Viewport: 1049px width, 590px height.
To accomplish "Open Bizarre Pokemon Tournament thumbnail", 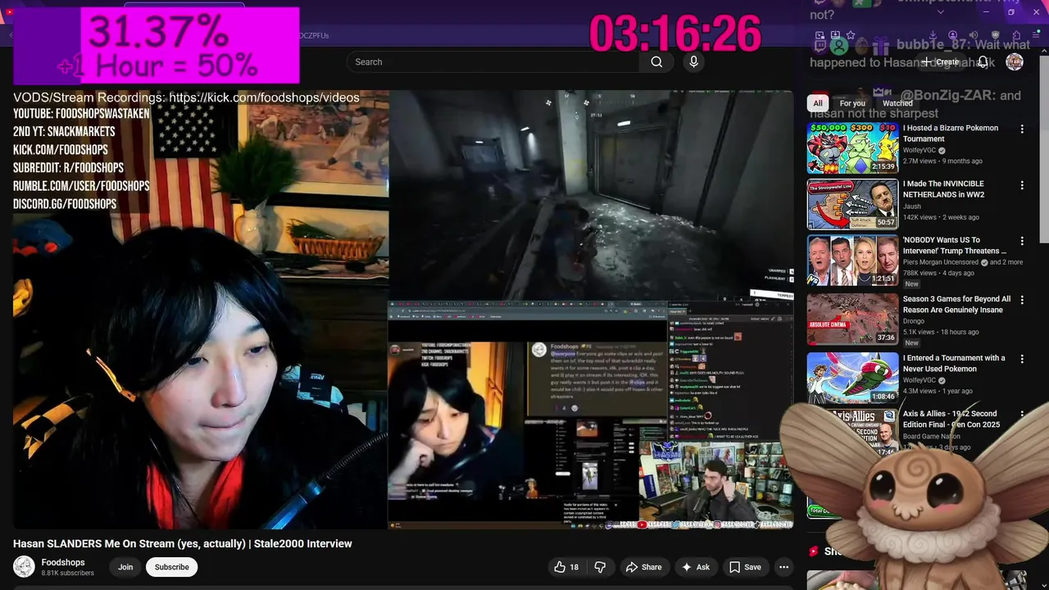I will coord(852,148).
